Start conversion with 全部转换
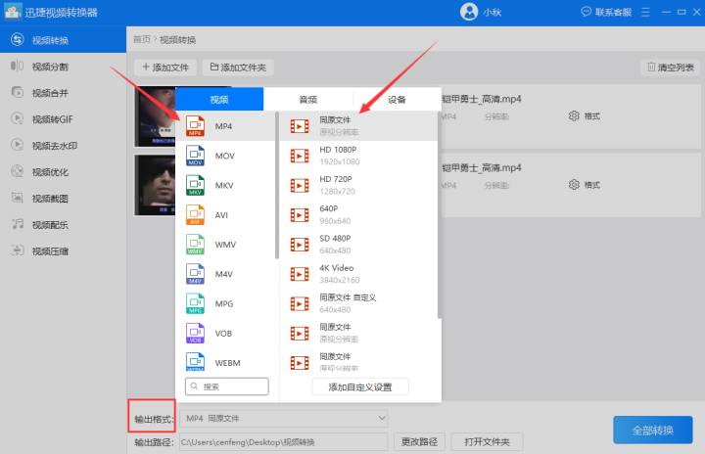The width and height of the screenshot is (705, 454). click(653, 431)
